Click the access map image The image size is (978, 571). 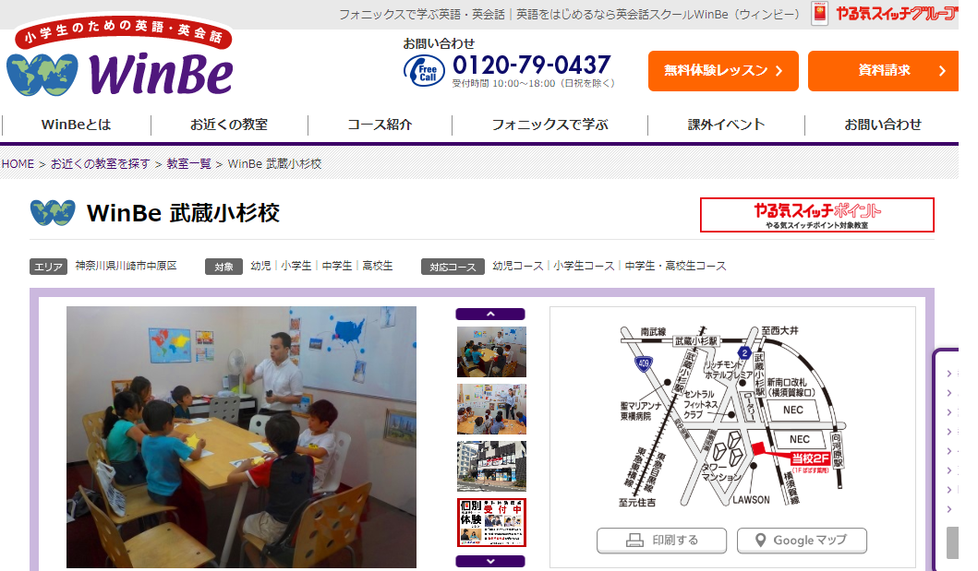(732, 416)
